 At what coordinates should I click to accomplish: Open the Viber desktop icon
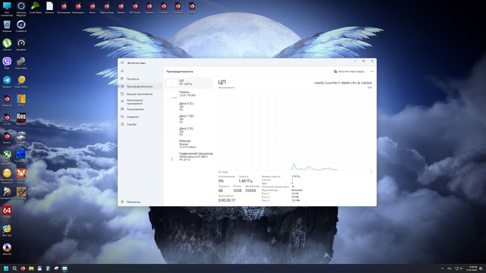coord(7,63)
